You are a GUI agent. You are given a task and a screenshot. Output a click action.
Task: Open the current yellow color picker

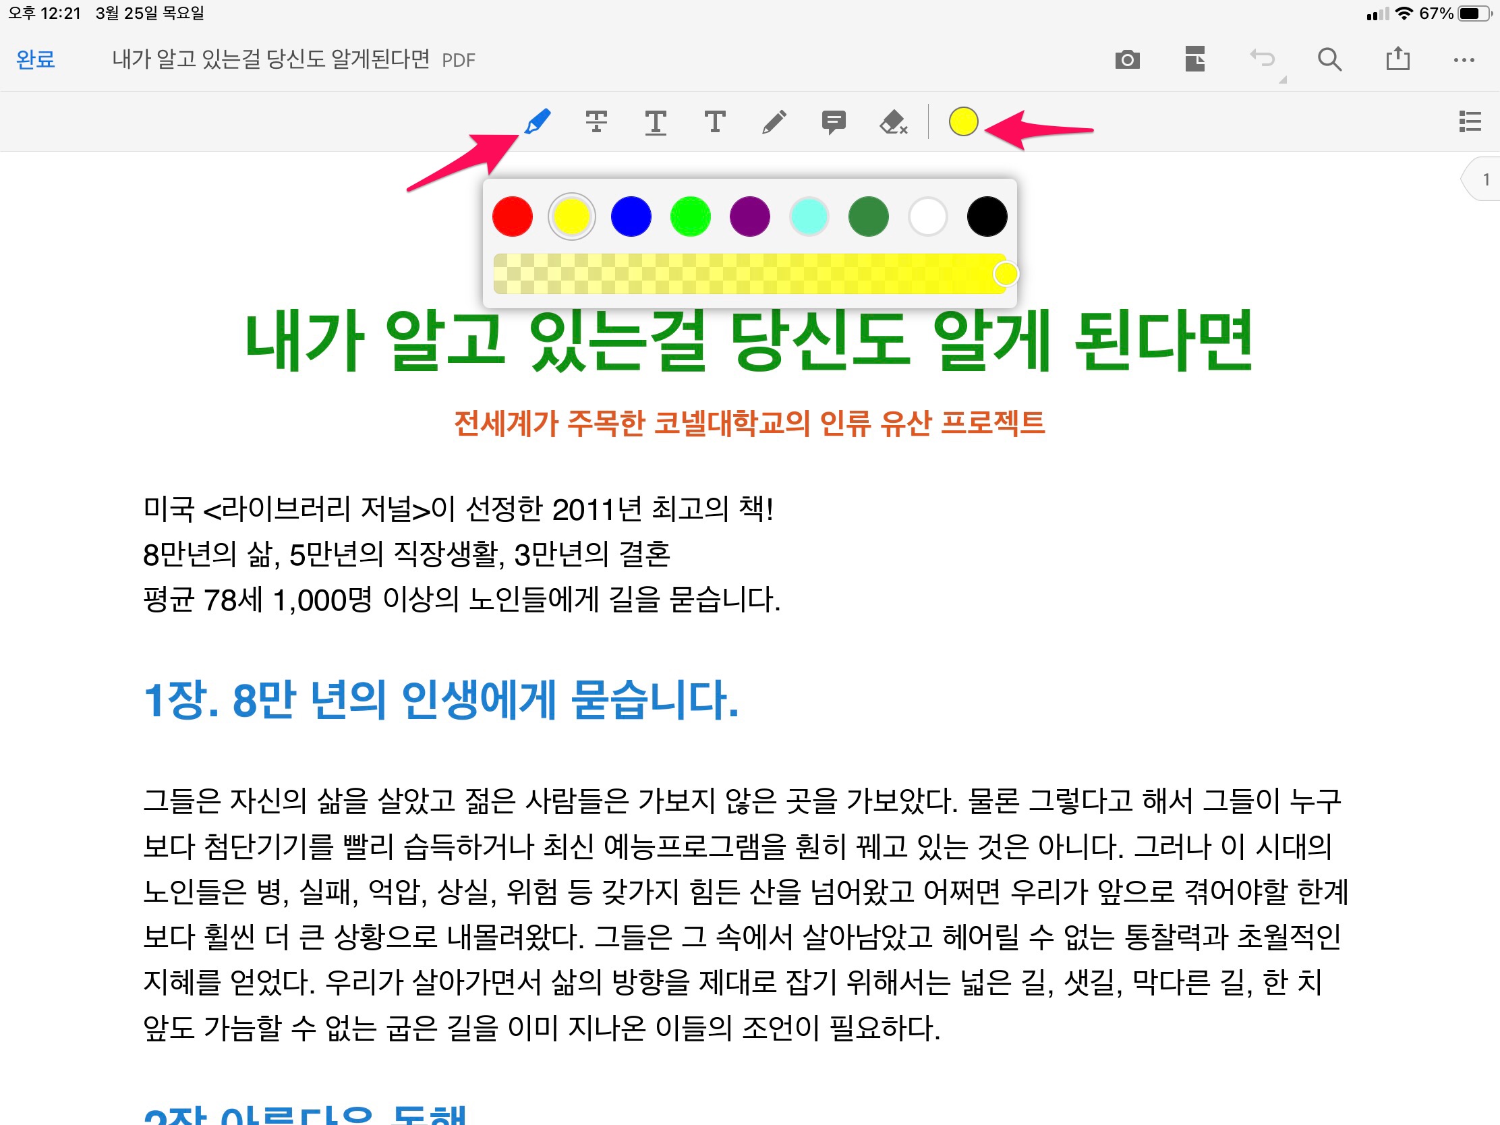pos(963,122)
